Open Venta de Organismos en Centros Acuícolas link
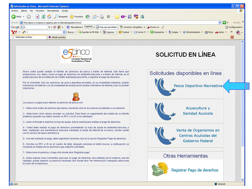The image size is (252, 189). (198, 135)
